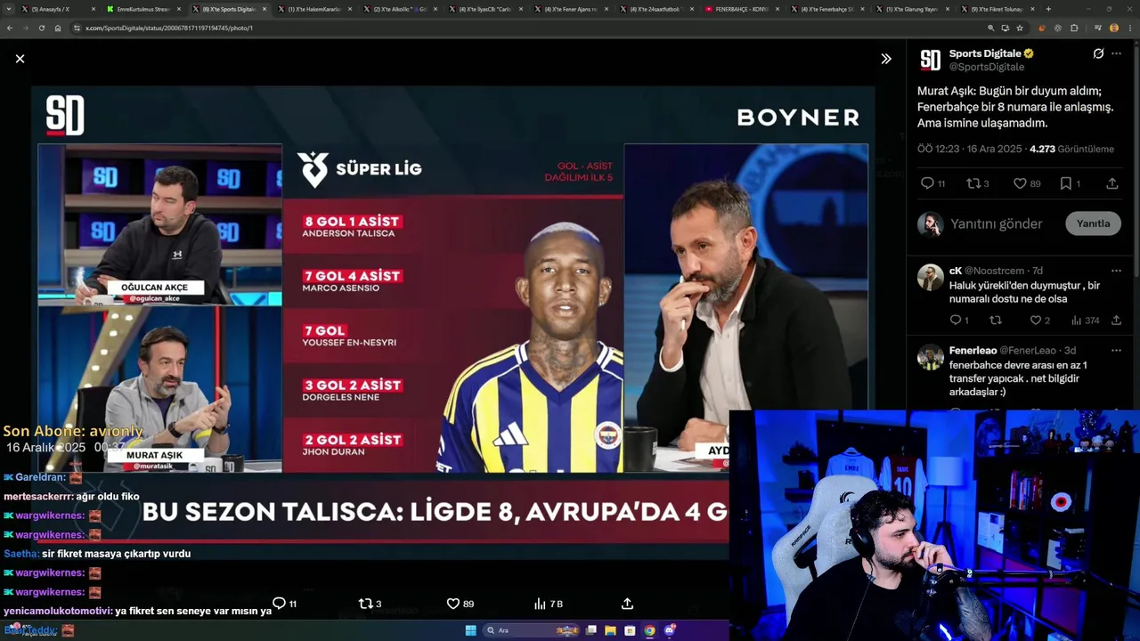Reply icon on cK comment
Viewport: 1140px width, 641px height.
958,320
